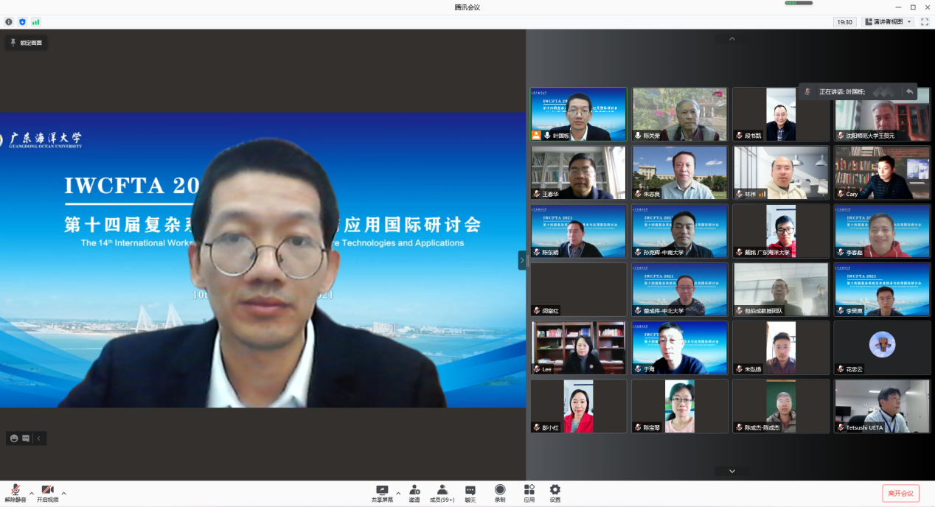This screenshot has width=935, height=507.
Task: Click the green network signal icon
Action: [36, 22]
